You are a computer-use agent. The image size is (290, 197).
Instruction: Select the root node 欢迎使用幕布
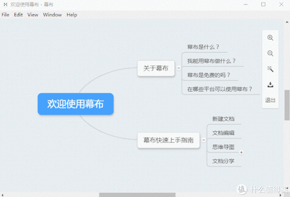(x=76, y=104)
